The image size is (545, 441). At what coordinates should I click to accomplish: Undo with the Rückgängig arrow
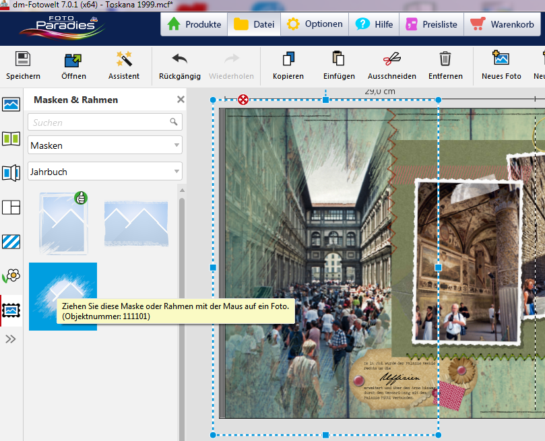pos(179,60)
